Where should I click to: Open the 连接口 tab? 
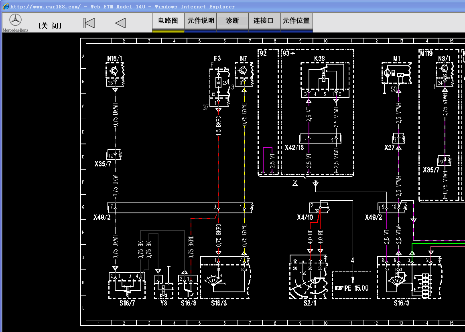(x=263, y=21)
